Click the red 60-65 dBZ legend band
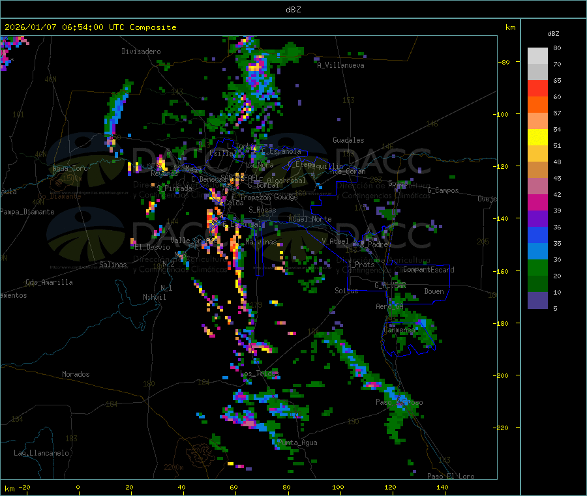Screen dimensions: 587x496 coord(537,88)
